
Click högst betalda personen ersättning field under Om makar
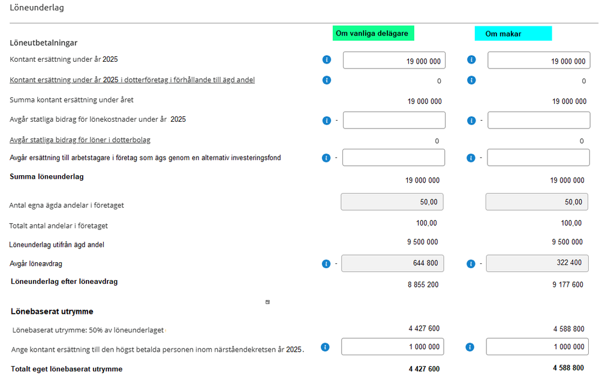[x=538, y=347]
